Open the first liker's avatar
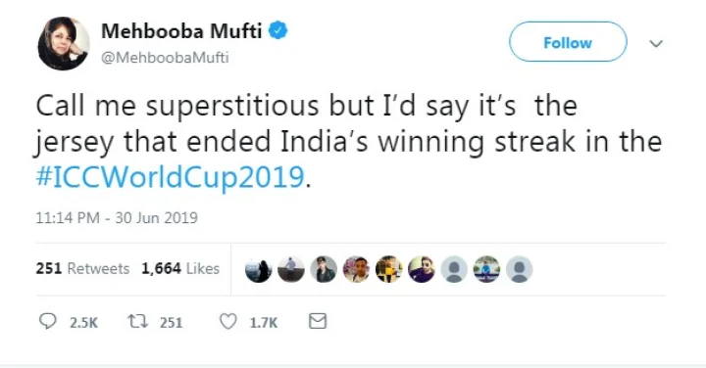Screen dimensions: 706x368 point(259,269)
